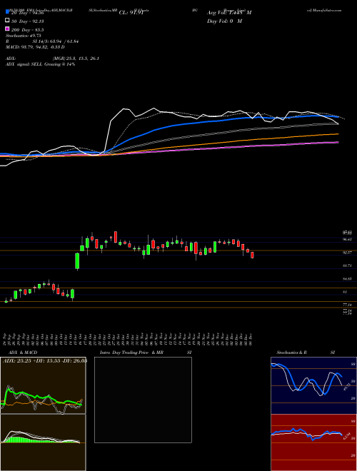Click the RSI 14/5 '63.94 / 61.84' readout
357x471 pixels.
[x=64, y=41]
